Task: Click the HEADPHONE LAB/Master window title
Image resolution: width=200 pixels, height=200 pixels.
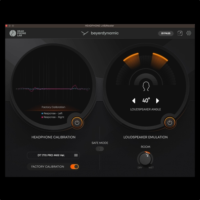Action: (99, 26)
